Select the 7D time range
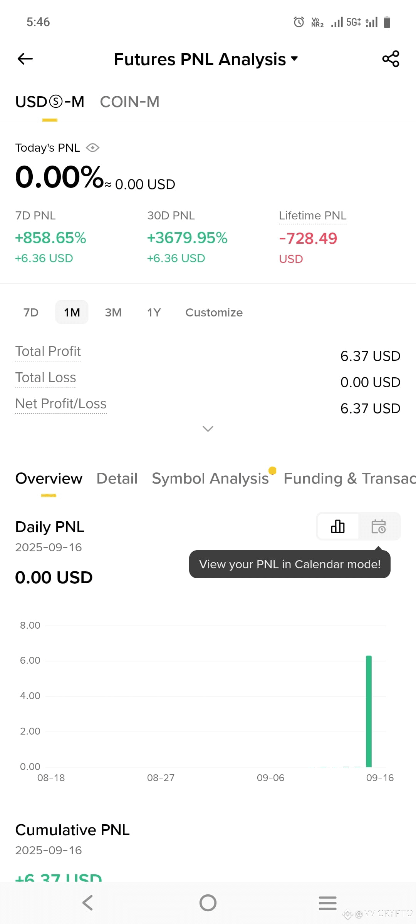The height and width of the screenshot is (924, 416). tap(31, 312)
